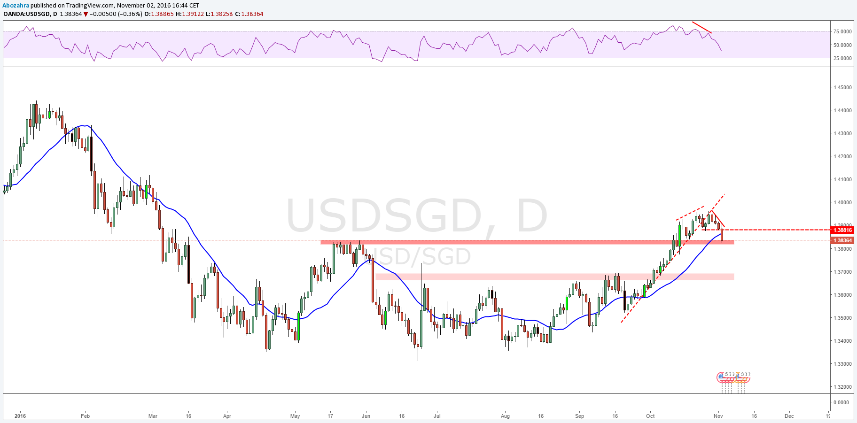Open the Abozahra author name
The image size is (857, 423).
(x=16, y=6)
